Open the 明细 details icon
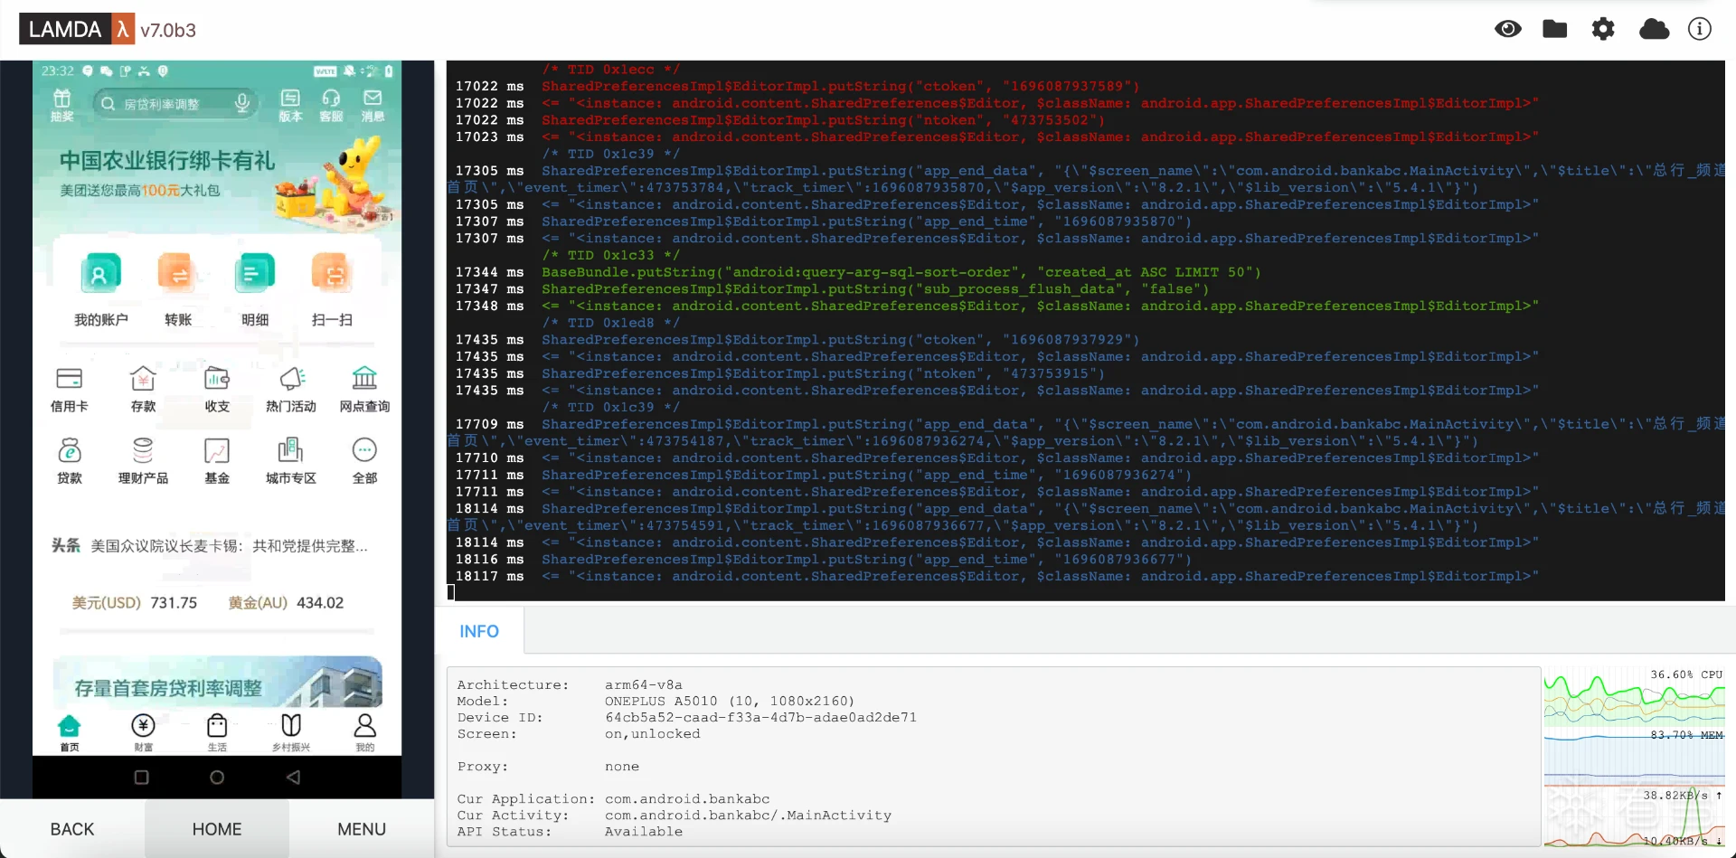 pos(254,289)
